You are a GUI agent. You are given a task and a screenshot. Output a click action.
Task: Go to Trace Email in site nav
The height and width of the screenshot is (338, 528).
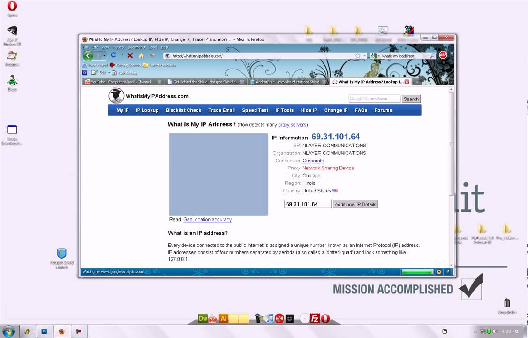(x=222, y=110)
